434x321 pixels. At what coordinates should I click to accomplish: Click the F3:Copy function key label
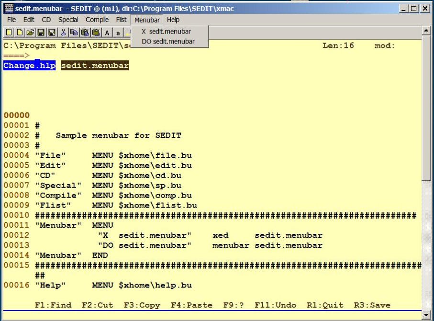point(142,305)
